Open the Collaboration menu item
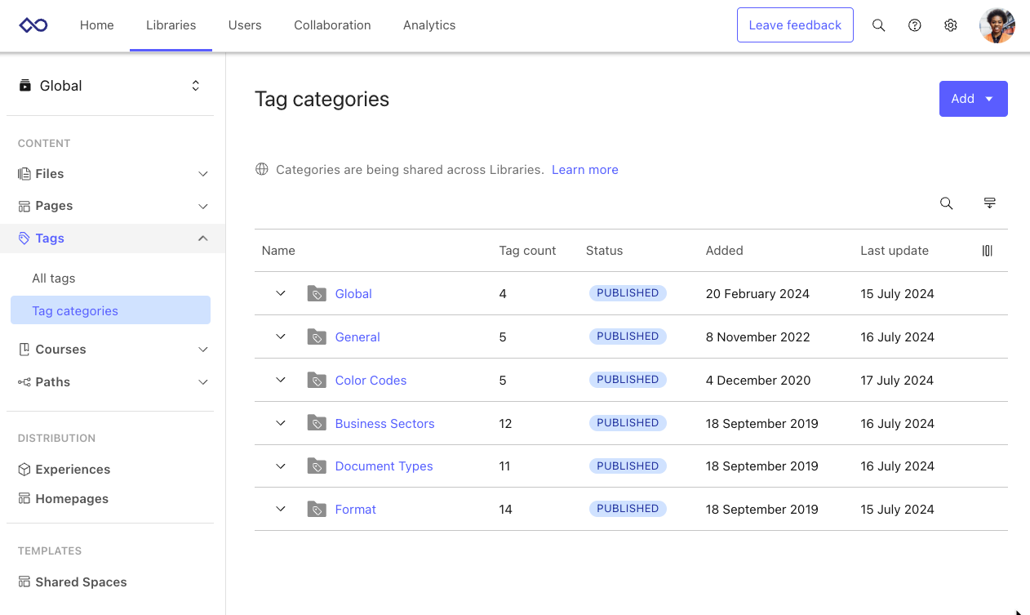The width and height of the screenshot is (1030, 615). pyautogui.click(x=332, y=25)
